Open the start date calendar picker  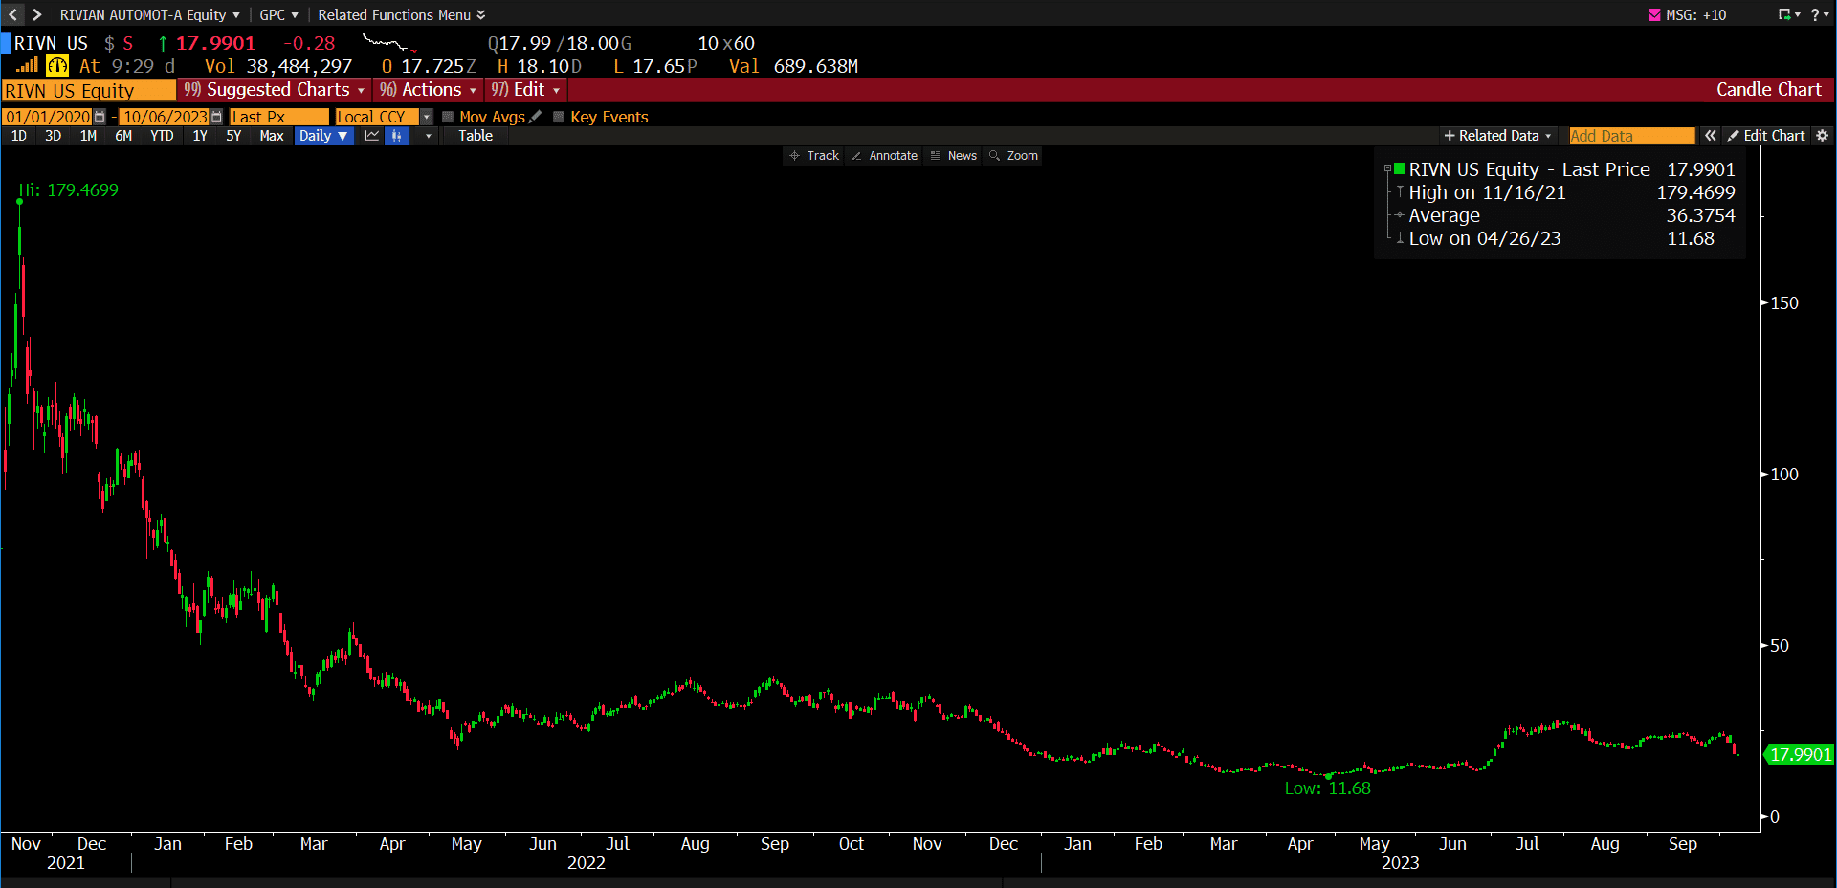[x=100, y=117]
